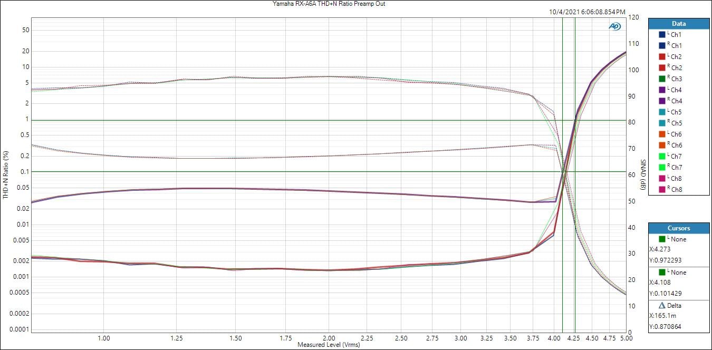Viewport: 712px width, 350px height.
Task: Select the green cursor icon for X:4.273
Action: coord(662,239)
